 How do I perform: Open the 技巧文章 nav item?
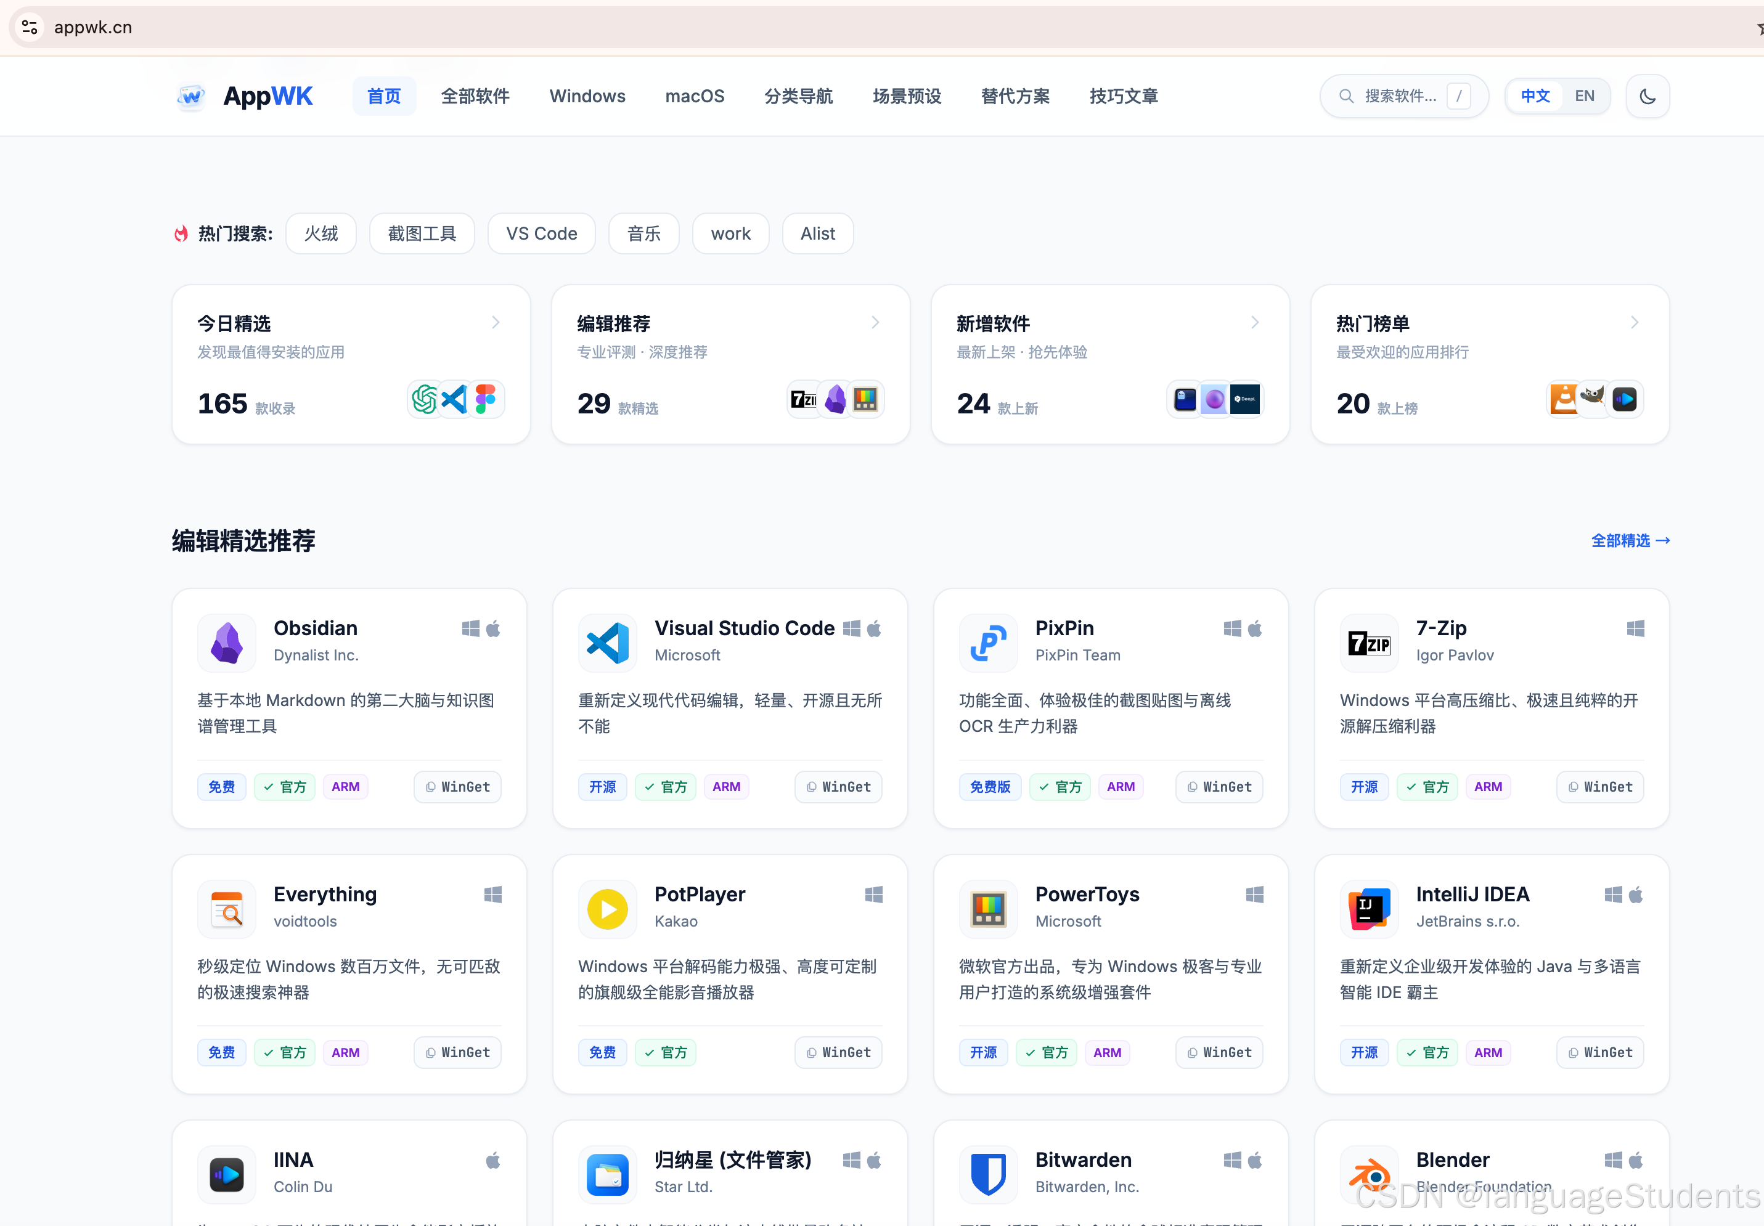tap(1123, 96)
